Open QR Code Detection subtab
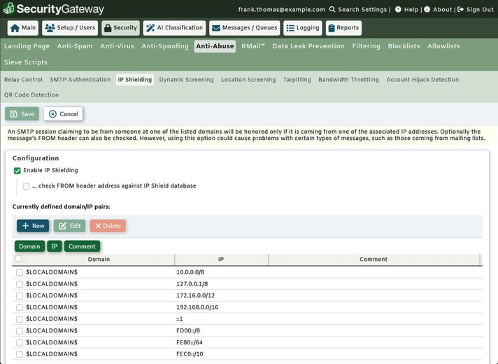Viewport: 498px width, 364px height. point(31,94)
